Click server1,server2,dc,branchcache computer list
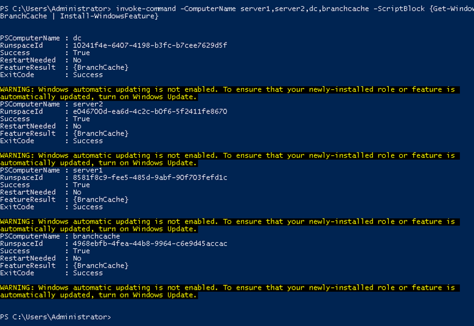Screen dimensions: 474x326 click(x=305, y=8)
